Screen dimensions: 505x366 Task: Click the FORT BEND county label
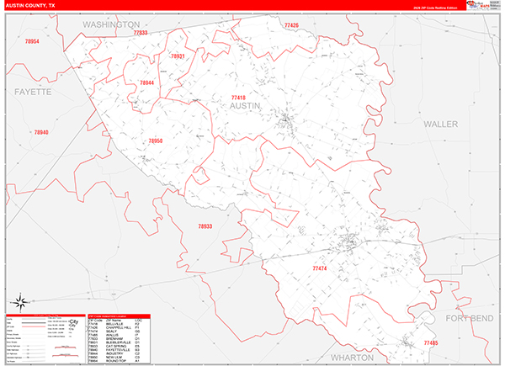point(470,318)
